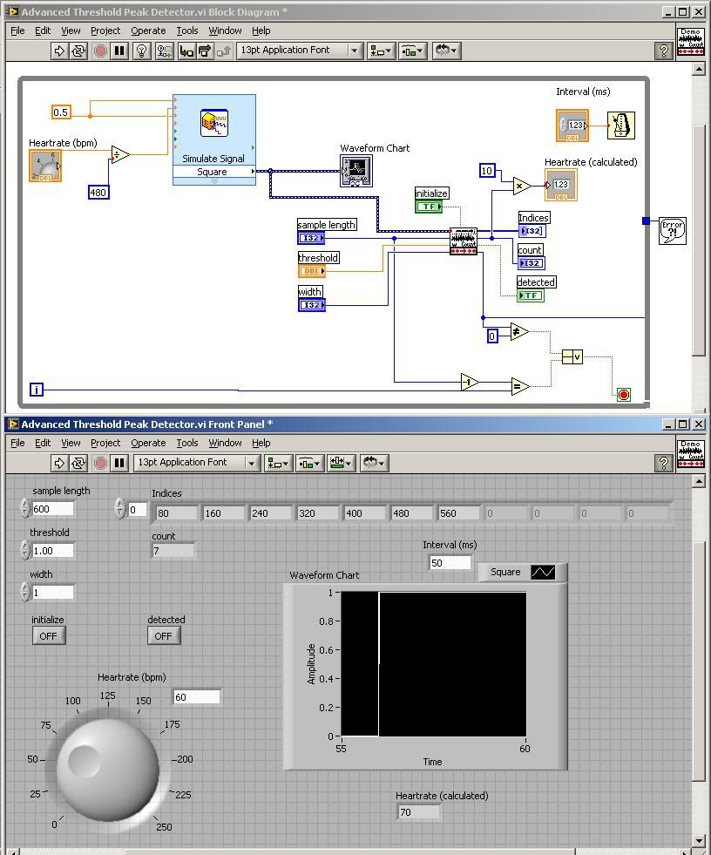Click Run Continuously in block diagram toolbar
The height and width of the screenshot is (855, 711).
click(x=78, y=51)
